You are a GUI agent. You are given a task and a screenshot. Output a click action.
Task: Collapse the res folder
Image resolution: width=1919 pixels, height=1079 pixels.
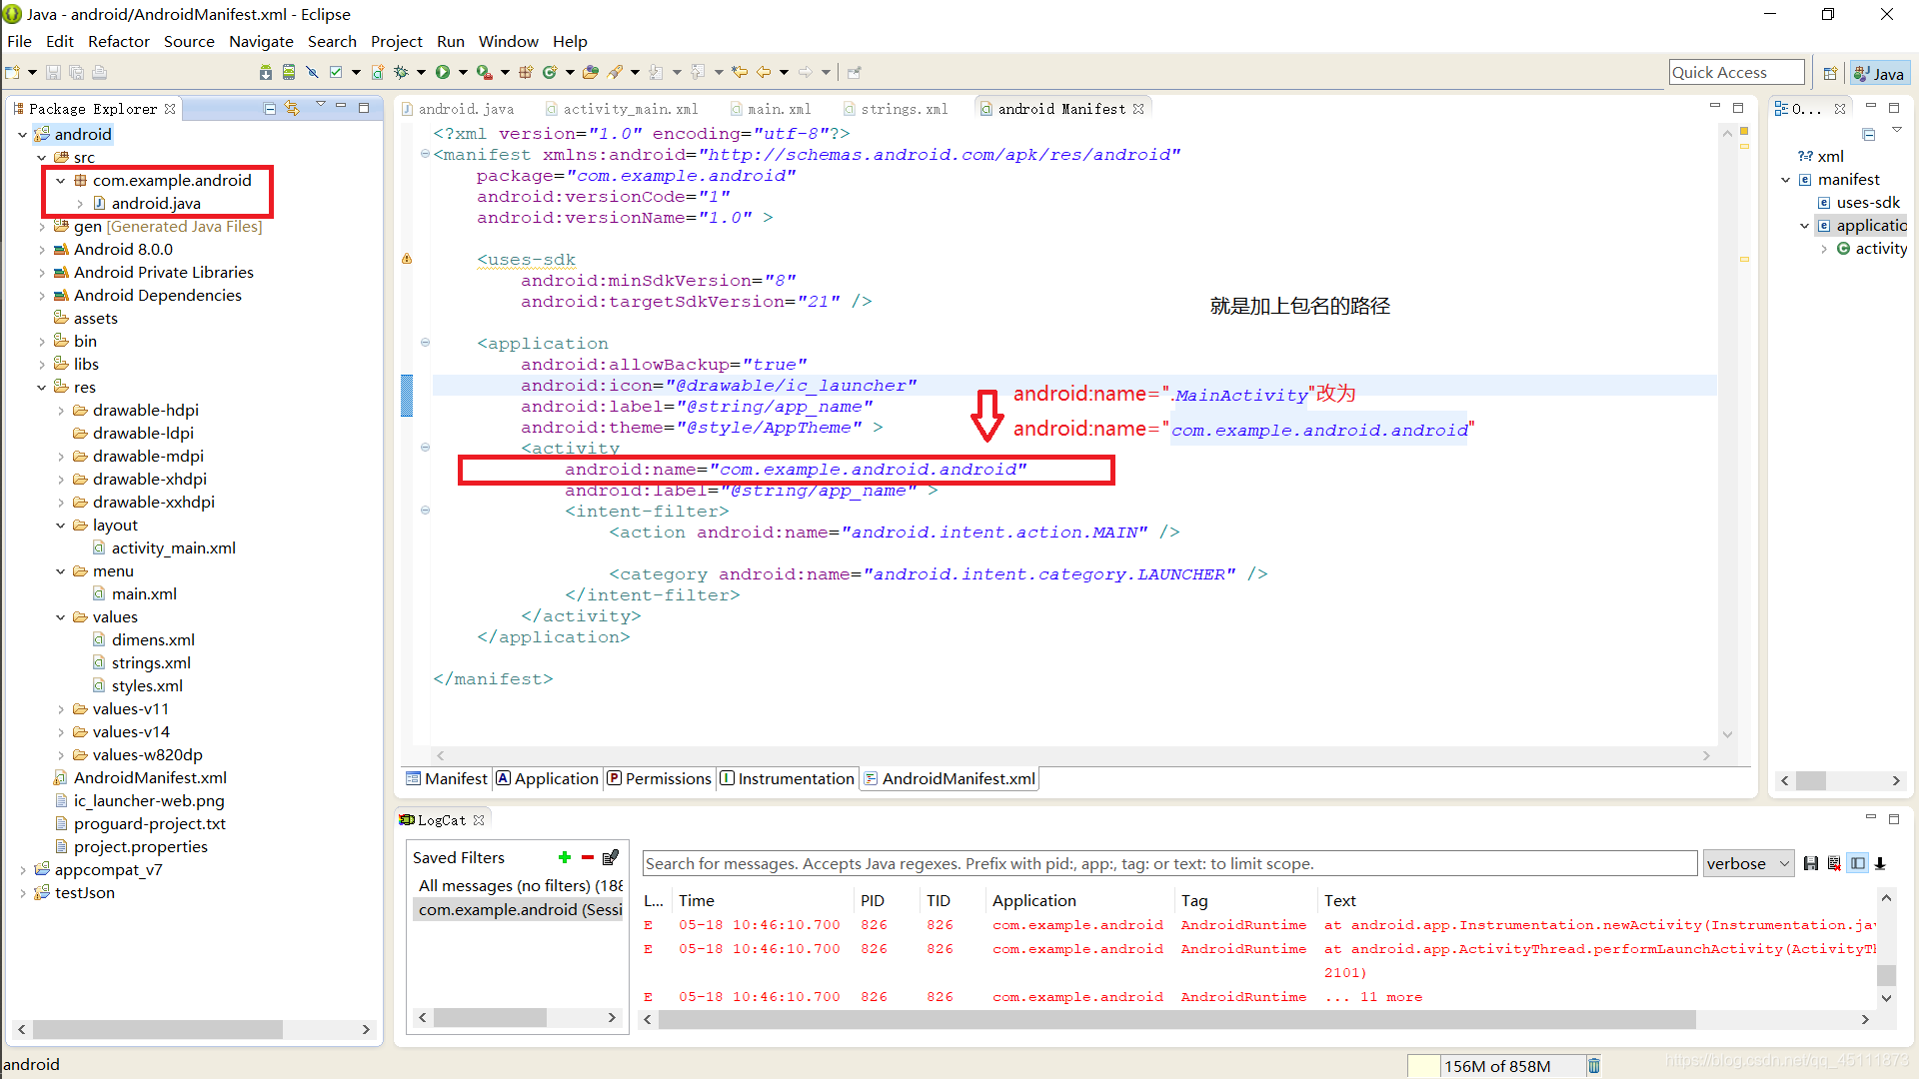click(42, 388)
